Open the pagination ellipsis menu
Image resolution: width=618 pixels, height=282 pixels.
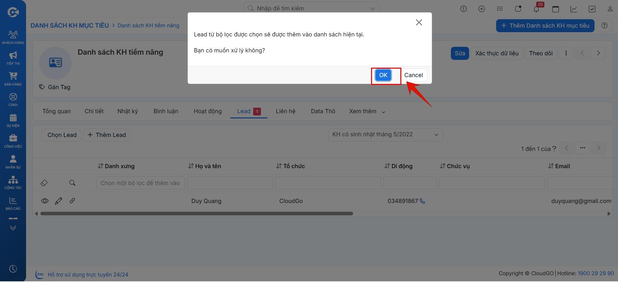(x=582, y=148)
